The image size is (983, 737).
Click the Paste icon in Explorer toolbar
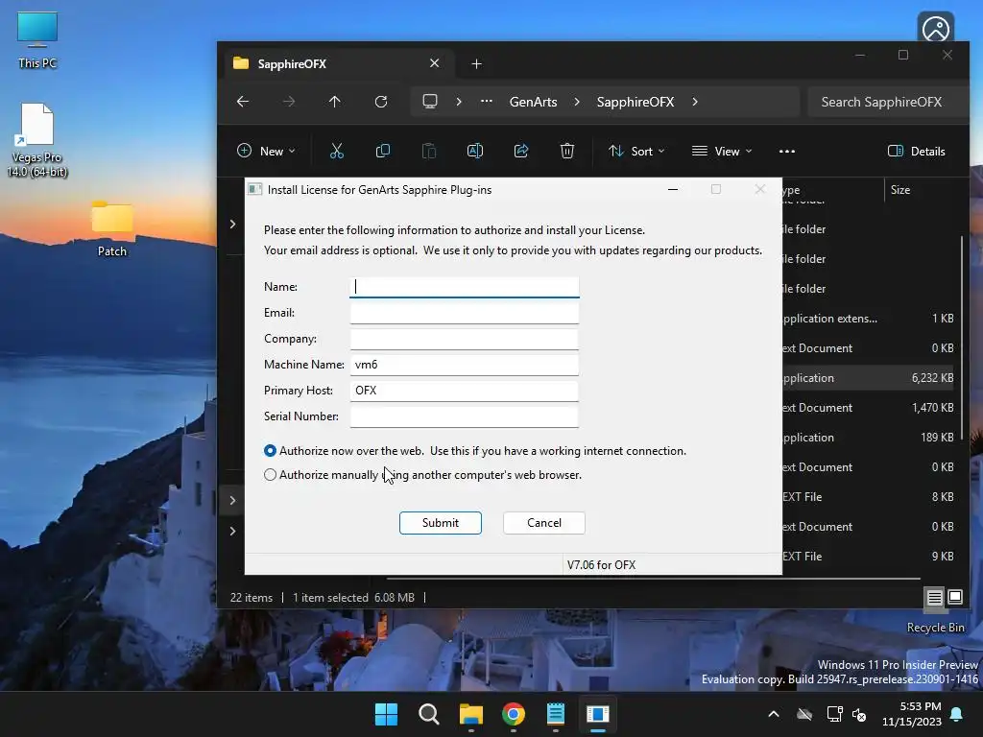[x=429, y=151]
